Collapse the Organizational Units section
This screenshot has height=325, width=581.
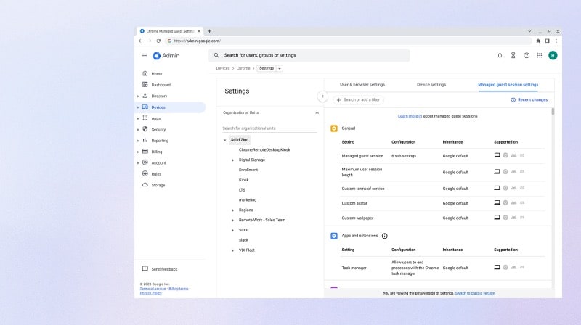click(x=317, y=113)
